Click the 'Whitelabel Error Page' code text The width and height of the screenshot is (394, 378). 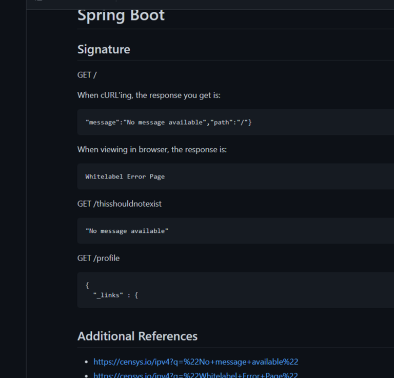[125, 176]
